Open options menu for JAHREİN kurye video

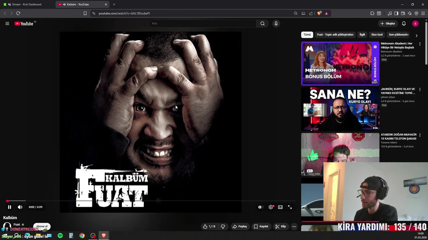pyautogui.click(x=420, y=90)
